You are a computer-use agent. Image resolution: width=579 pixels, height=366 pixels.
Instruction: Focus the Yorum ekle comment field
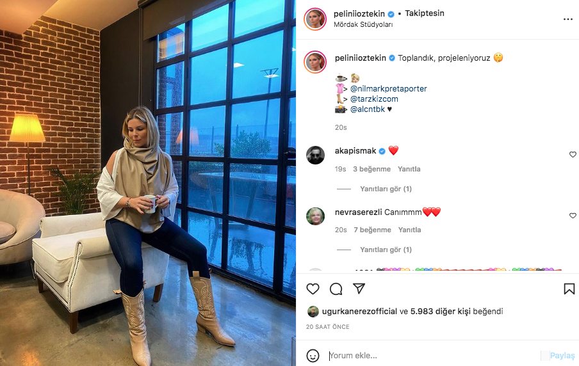click(434, 356)
